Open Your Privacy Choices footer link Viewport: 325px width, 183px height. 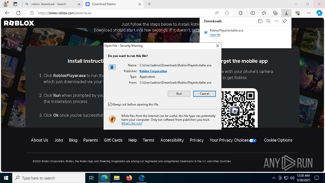[x=233, y=140]
